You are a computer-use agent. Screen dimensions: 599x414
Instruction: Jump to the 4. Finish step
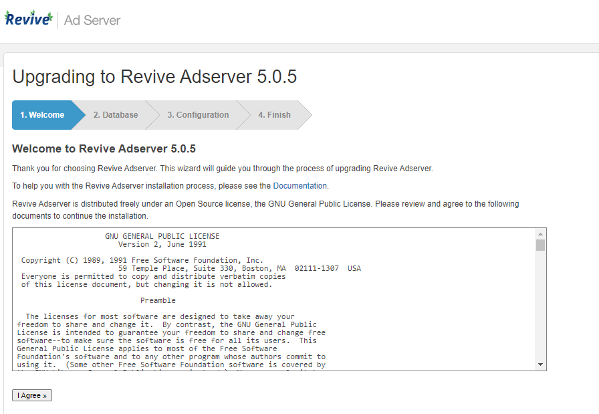pyautogui.click(x=274, y=115)
